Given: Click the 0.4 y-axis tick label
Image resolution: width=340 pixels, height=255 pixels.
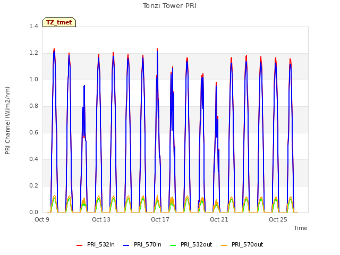Looking at the screenshot, I should [x=33, y=159].
